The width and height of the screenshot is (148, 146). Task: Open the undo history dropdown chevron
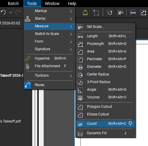click(11, 12)
